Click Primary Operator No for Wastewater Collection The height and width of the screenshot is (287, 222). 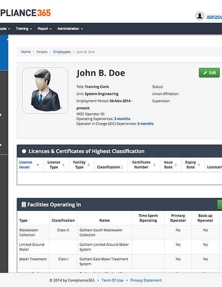point(178,230)
